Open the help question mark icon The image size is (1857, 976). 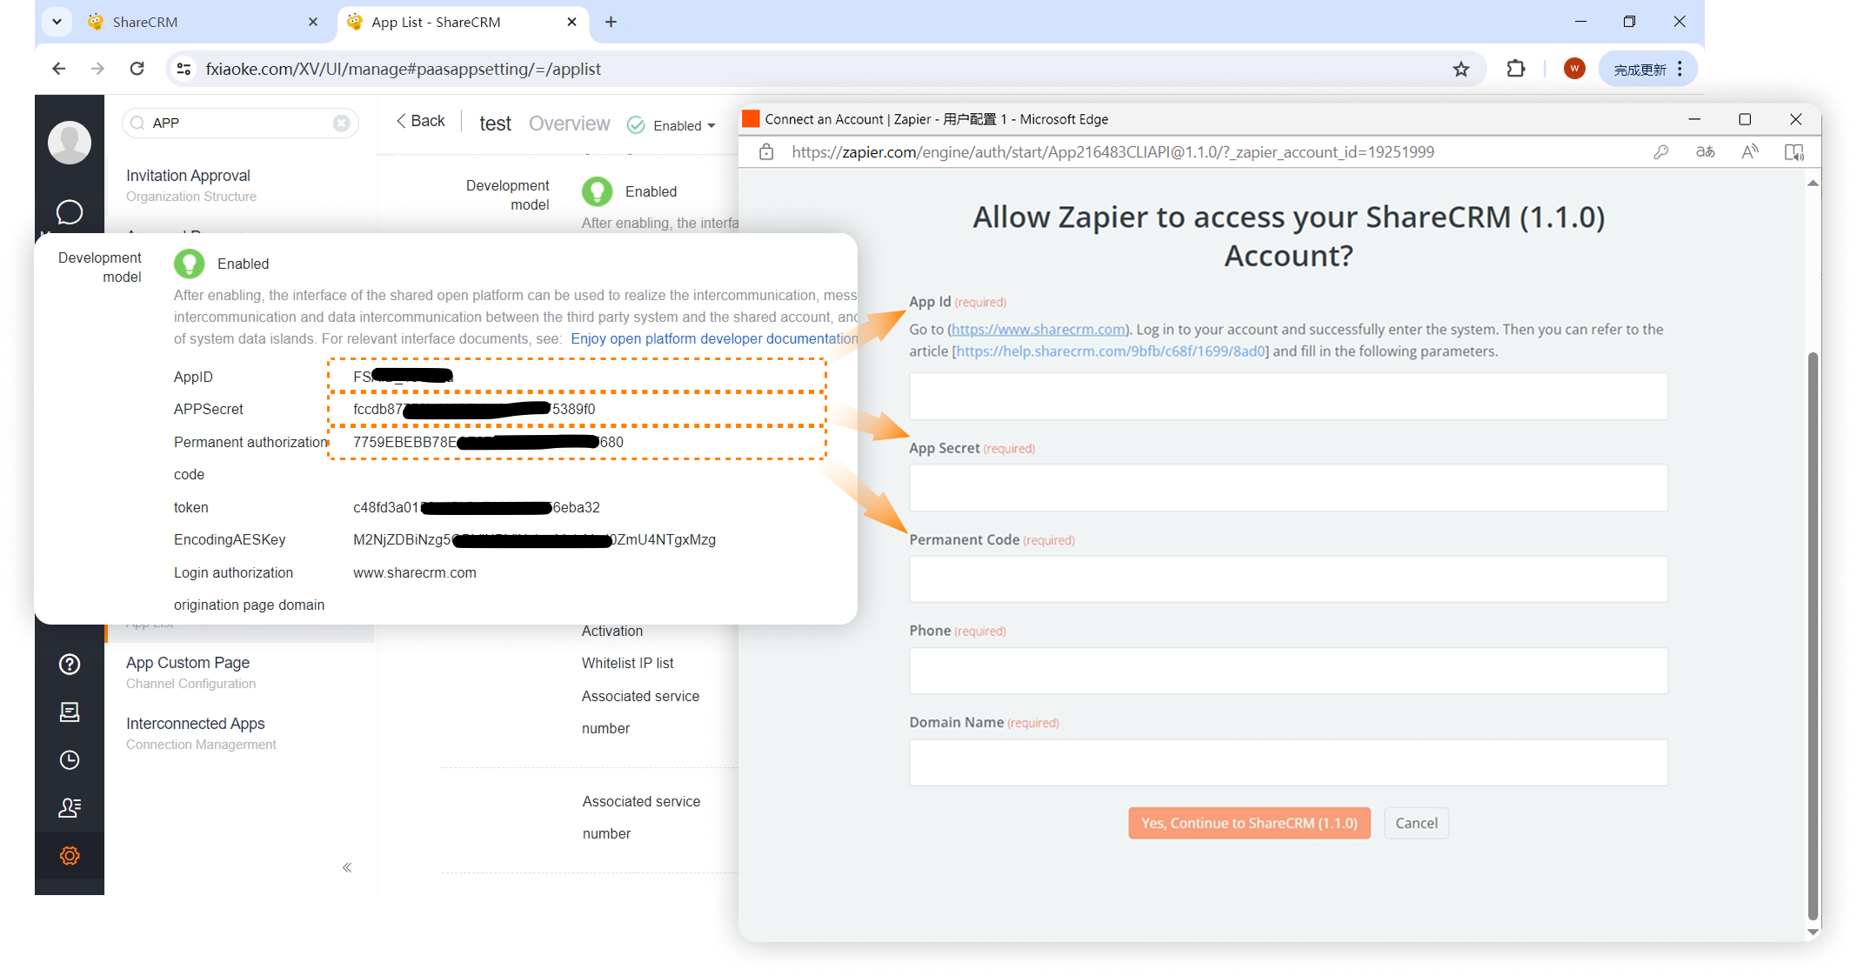point(70,665)
